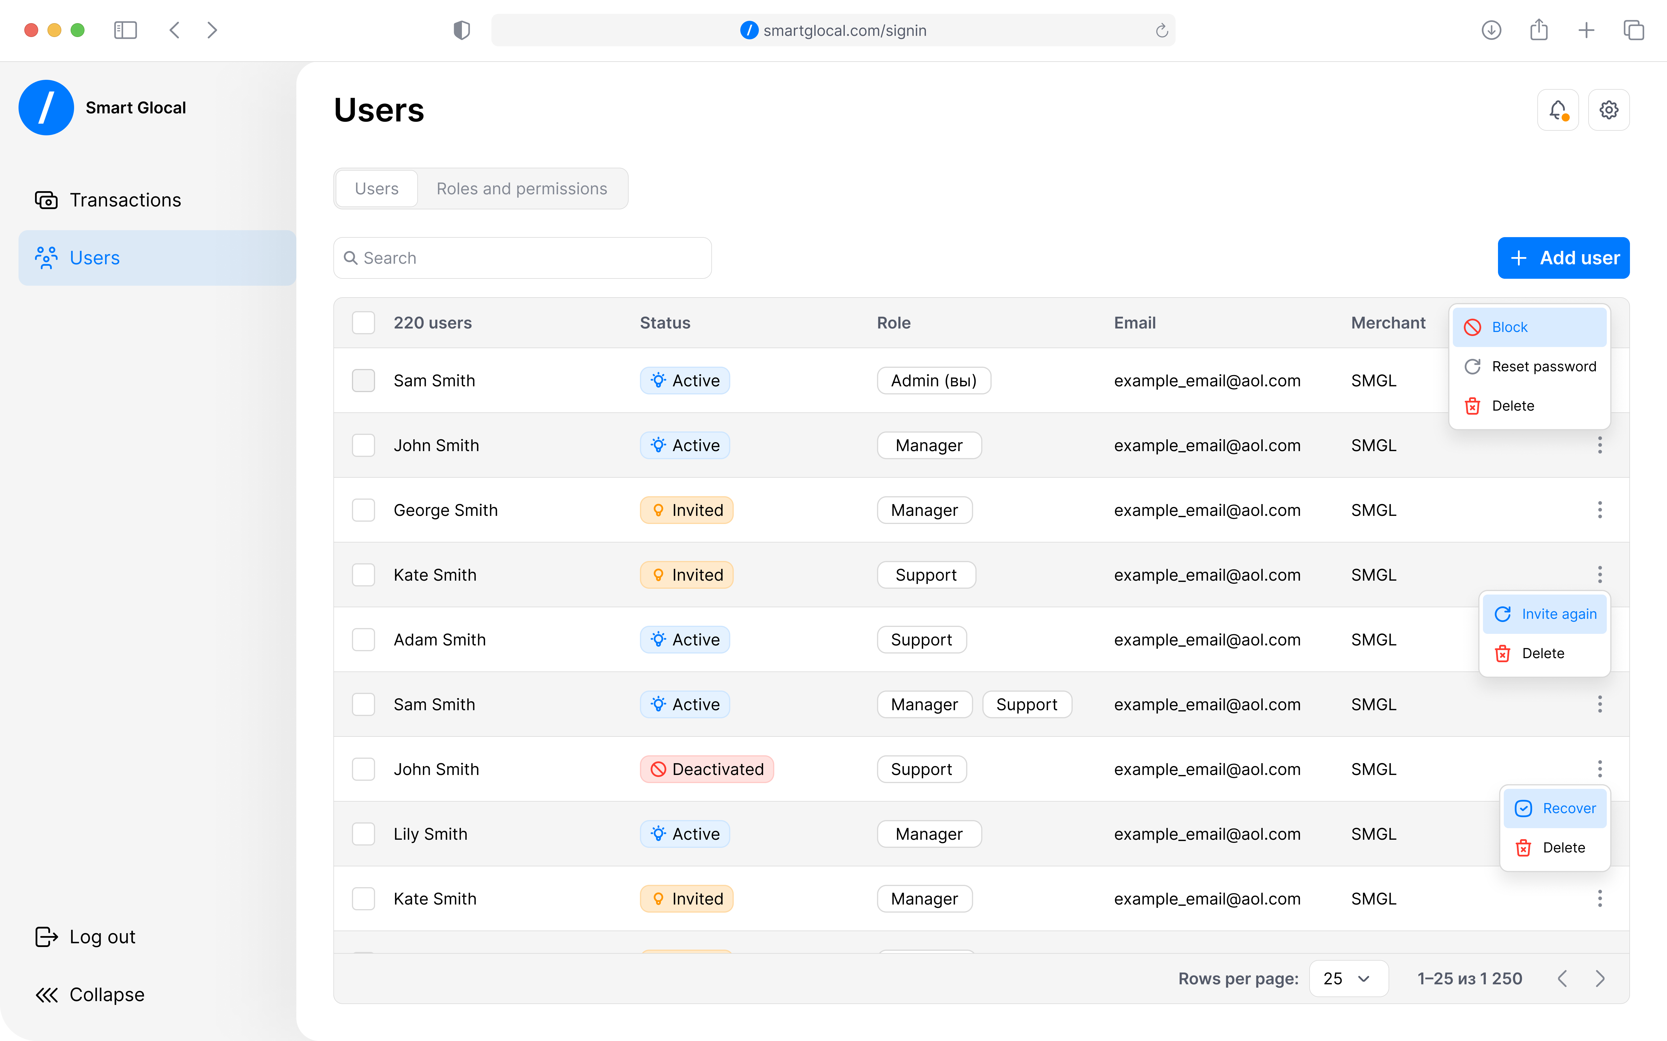The image size is (1667, 1041).
Task: Reload the page using the refresh icon
Action: click(x=1161, y=30)
